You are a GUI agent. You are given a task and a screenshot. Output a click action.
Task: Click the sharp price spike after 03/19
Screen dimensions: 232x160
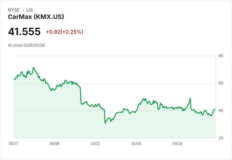coord(190,98)
